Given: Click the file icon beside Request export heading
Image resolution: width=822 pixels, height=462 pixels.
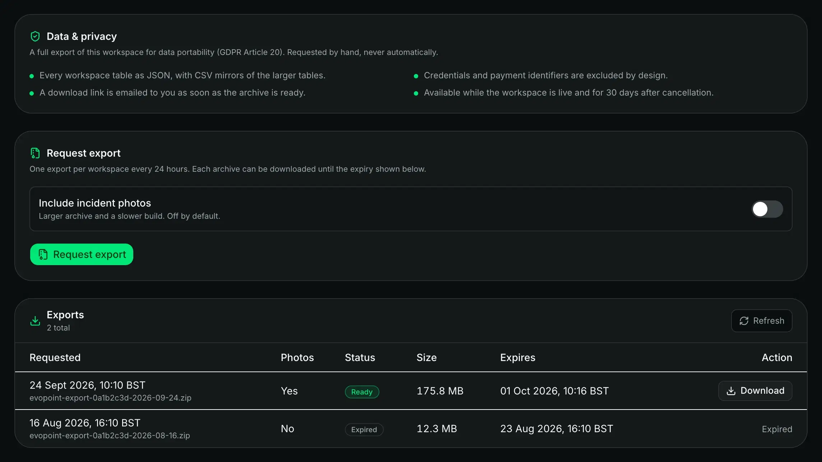Looking at the screenshot, I should 35,153.
